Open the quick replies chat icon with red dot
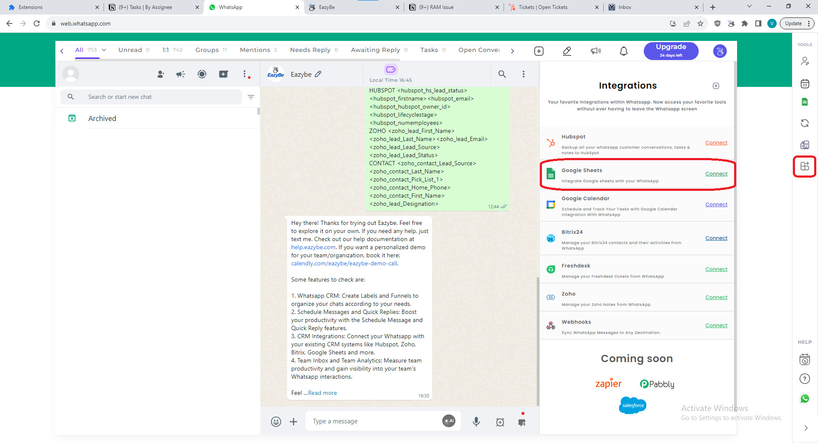 tap(521, 422)
